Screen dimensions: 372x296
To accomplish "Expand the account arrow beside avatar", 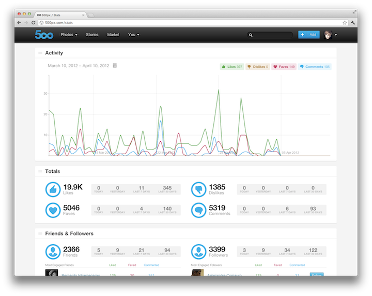I will coord(336,35).
